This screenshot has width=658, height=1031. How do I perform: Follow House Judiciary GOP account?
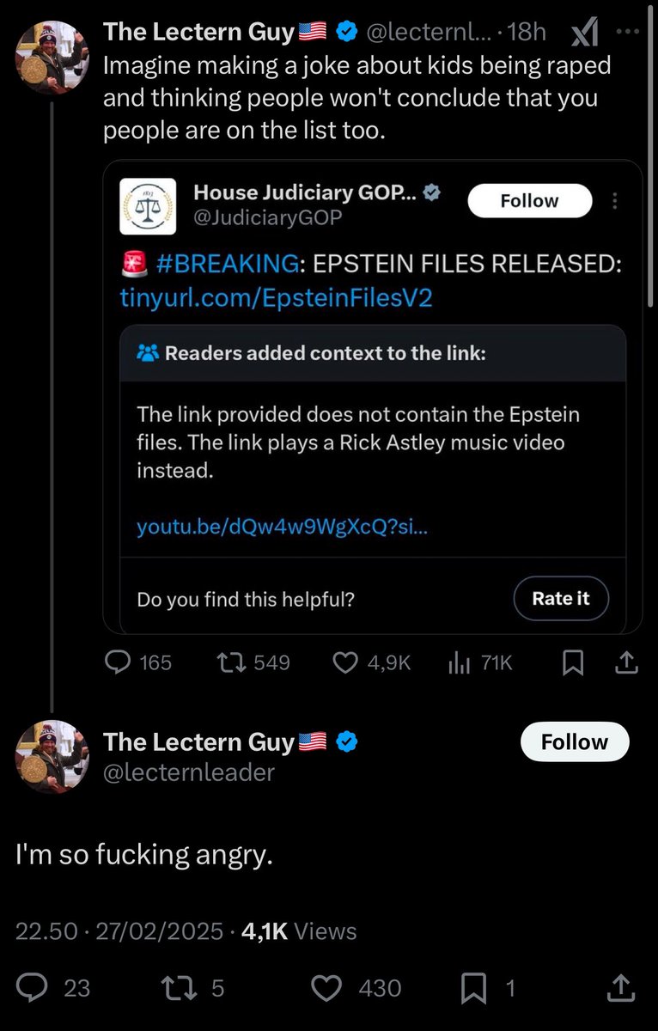(529, 201)
